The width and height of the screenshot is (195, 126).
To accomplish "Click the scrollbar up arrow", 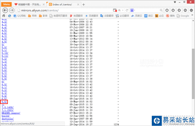I will pyautogui.click(x=193, y=21).
